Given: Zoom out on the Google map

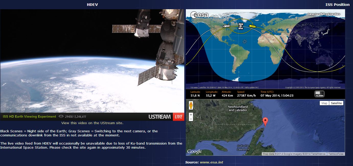Looking at the screenshot, I should point(191,119).
